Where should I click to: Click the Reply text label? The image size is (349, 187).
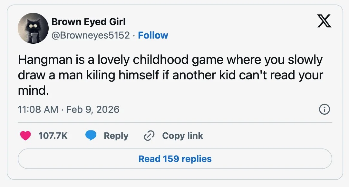(116, 136)
